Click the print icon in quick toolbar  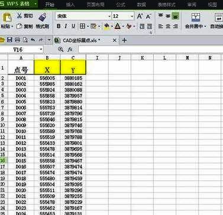(x=18, y=40)
